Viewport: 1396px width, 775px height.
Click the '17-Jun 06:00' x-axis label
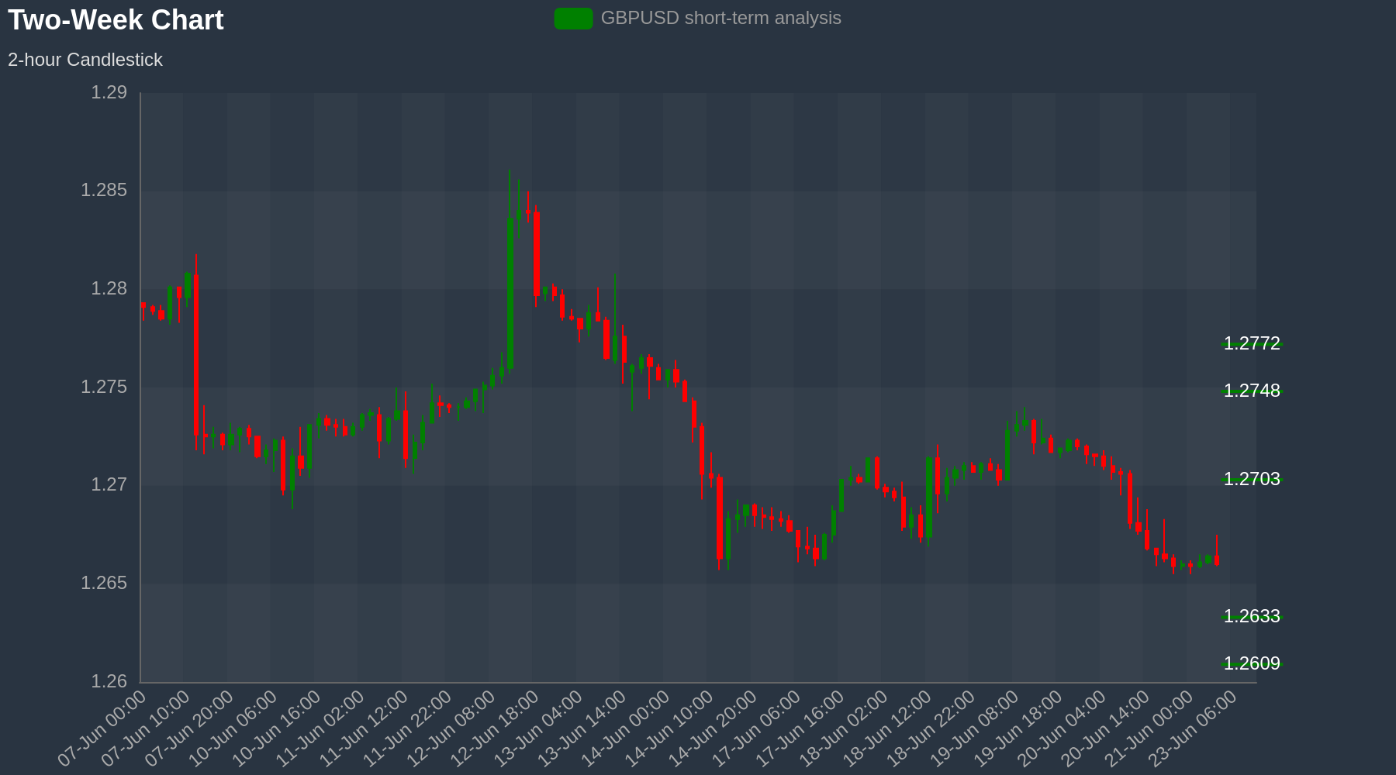pyautogui.click(x=757, y=728)
